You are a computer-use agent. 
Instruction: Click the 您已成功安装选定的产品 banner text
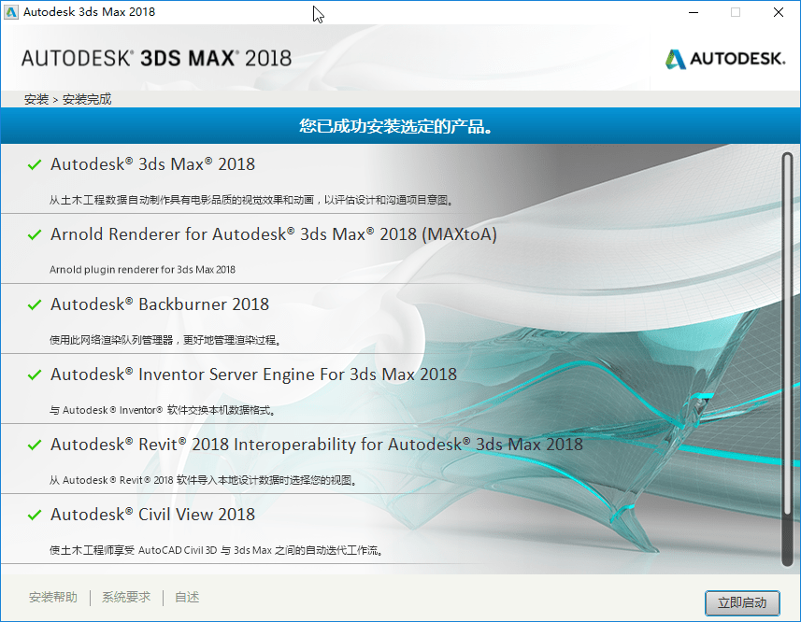tap(396, 126)
